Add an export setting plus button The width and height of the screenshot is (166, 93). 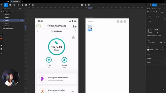pos(165,63)
